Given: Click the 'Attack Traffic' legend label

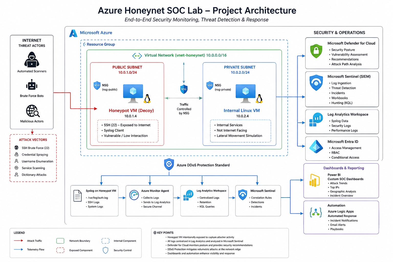Looking at the screenshot, I should 35,241.
